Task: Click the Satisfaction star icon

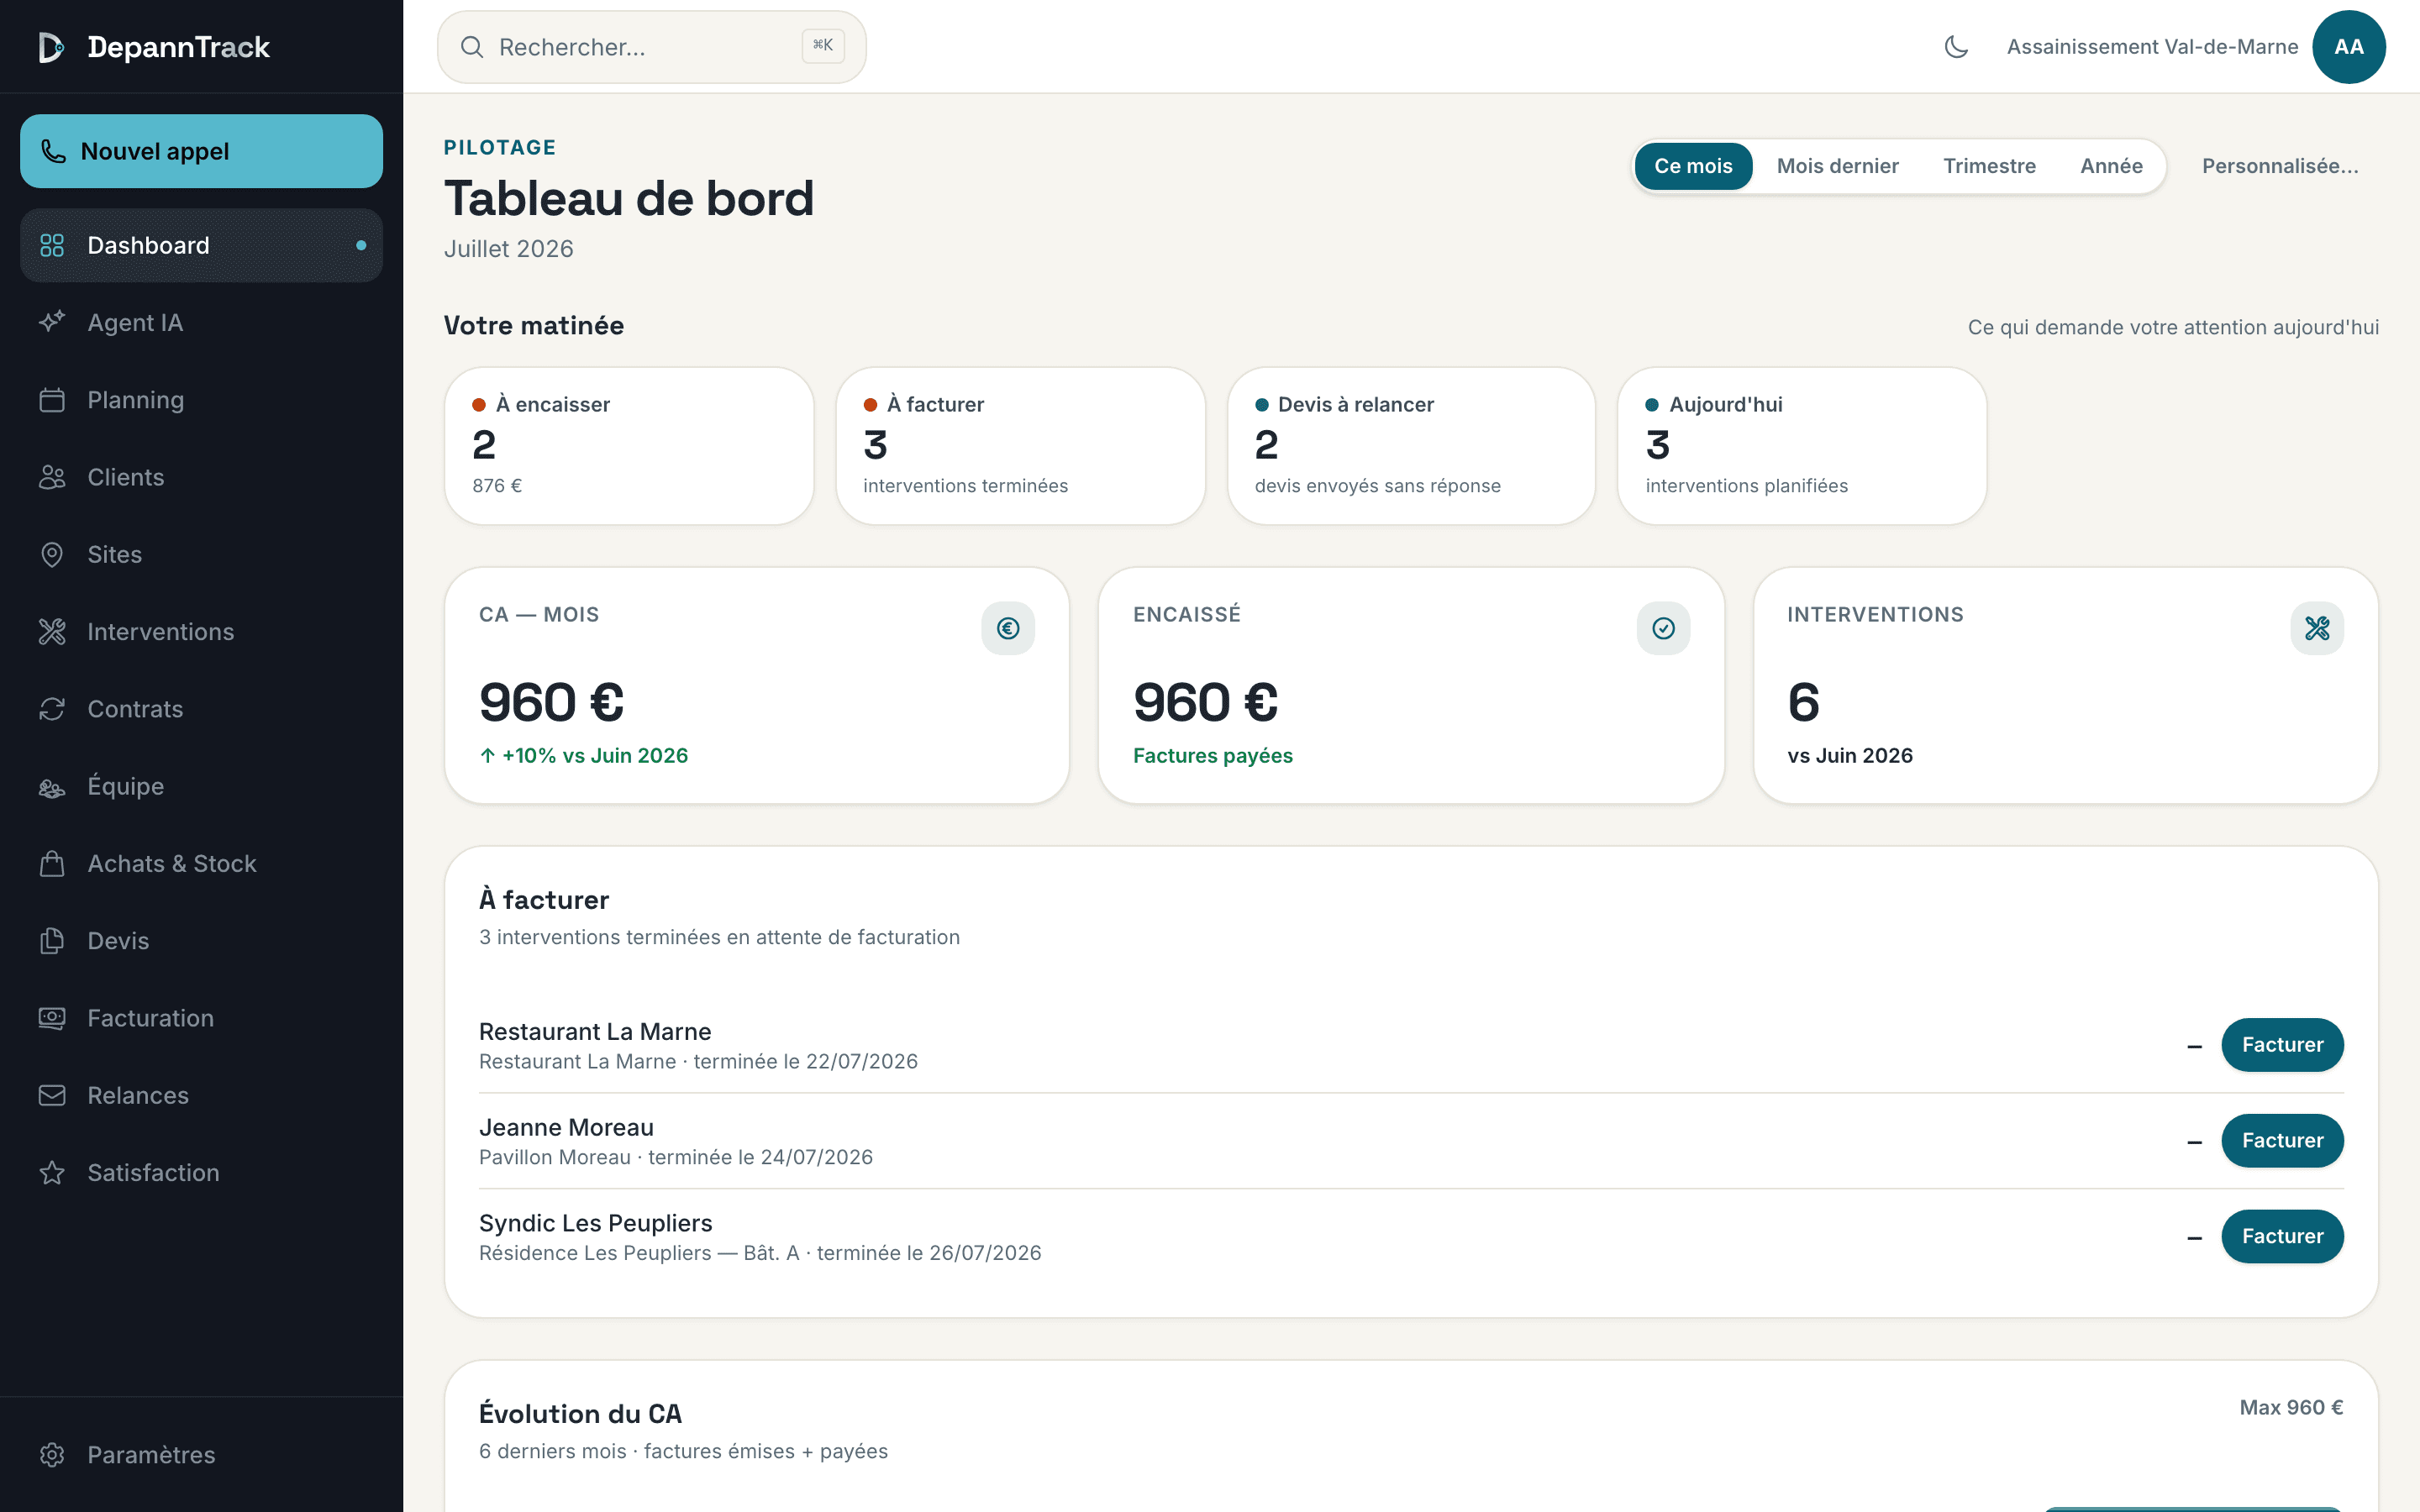Action: pyautogui.click(x=52, y=1172)
